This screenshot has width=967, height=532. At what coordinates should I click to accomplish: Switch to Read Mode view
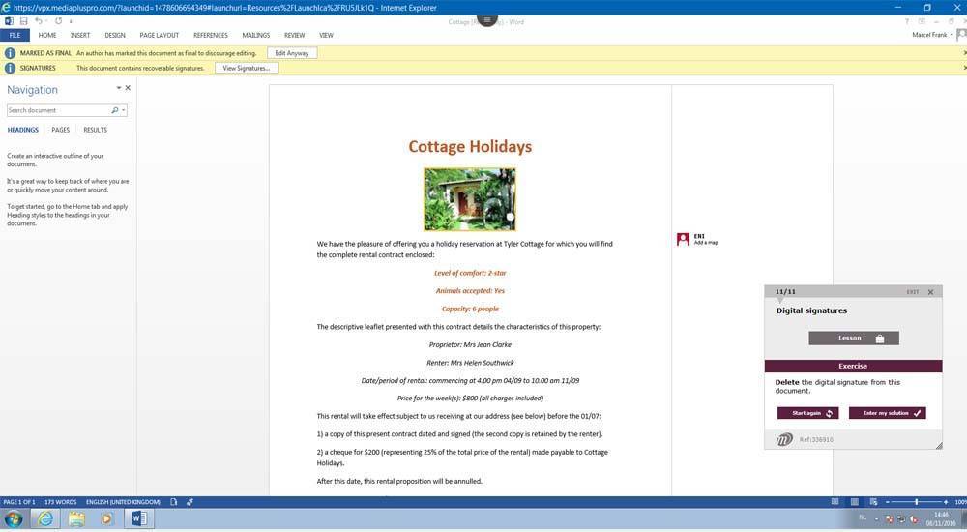(835, 502)
